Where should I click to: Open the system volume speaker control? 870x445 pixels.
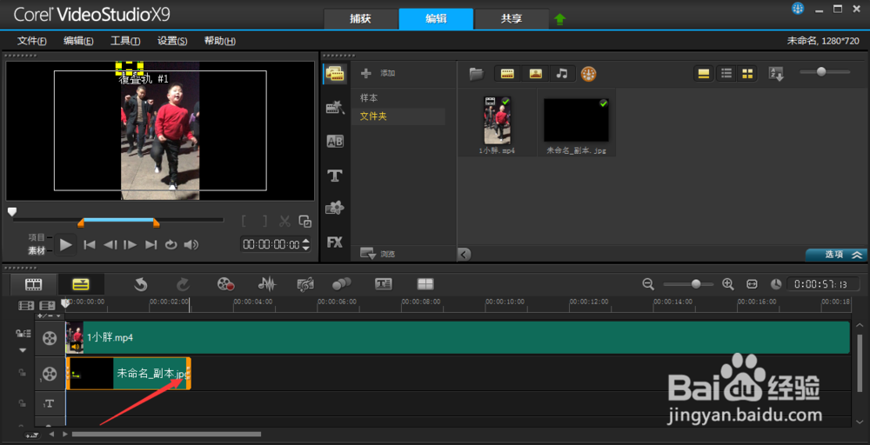click(x=191, y=244)
